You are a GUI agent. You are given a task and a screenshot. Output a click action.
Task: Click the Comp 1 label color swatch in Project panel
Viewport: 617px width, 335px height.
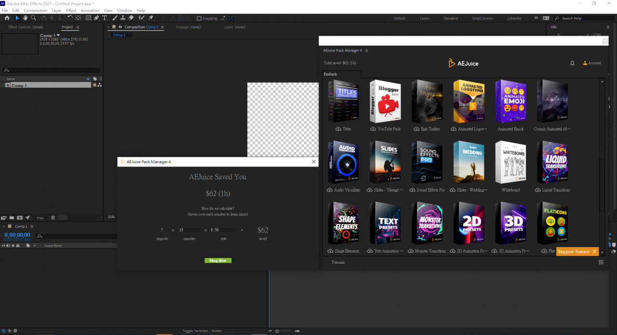pyautogui.click(x=94, y=85)
